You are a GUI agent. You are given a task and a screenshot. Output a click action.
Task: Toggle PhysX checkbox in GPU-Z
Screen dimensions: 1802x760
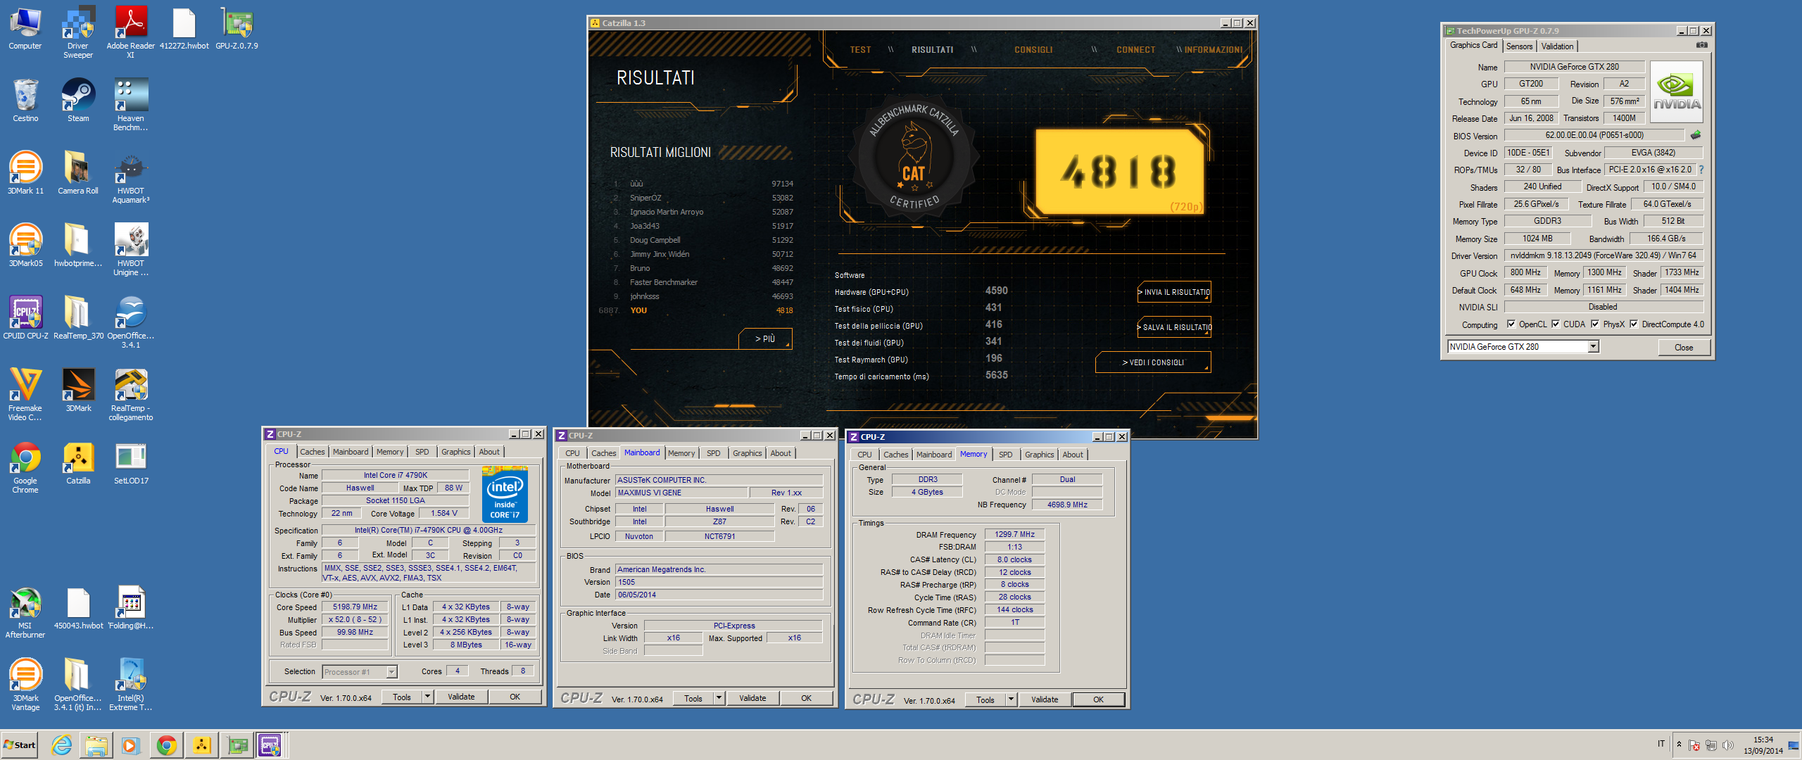coord(1595,324)
